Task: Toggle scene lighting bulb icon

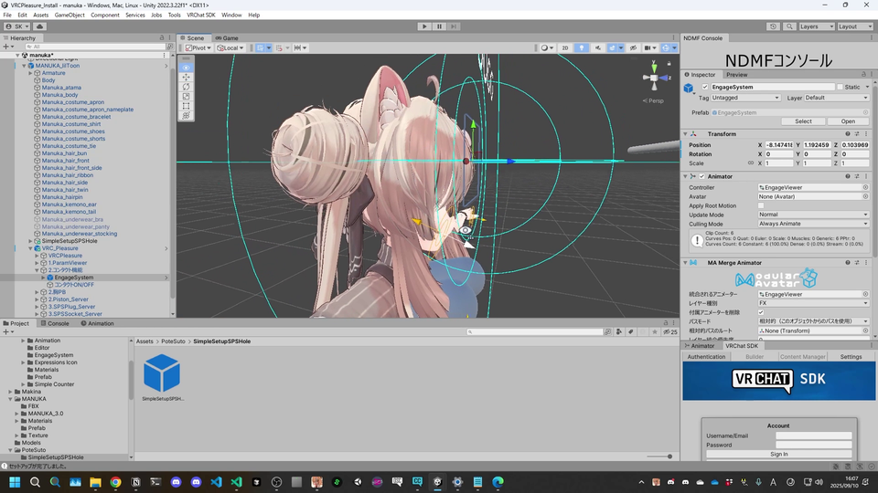Action: tap(582, 48)
